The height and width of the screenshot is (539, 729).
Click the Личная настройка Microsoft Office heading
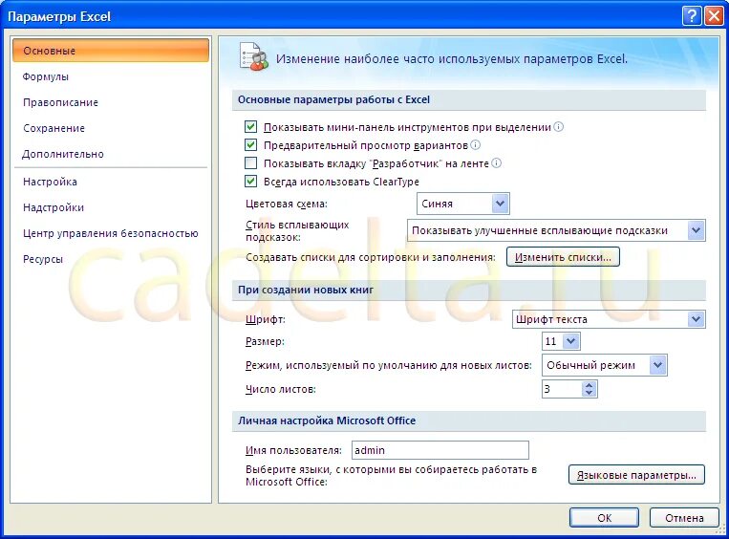[x=327, y=420]
